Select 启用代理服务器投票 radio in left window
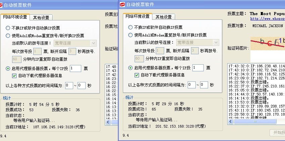Image resolution: width=285 pixels, height=141 pixels. point(8,69)
